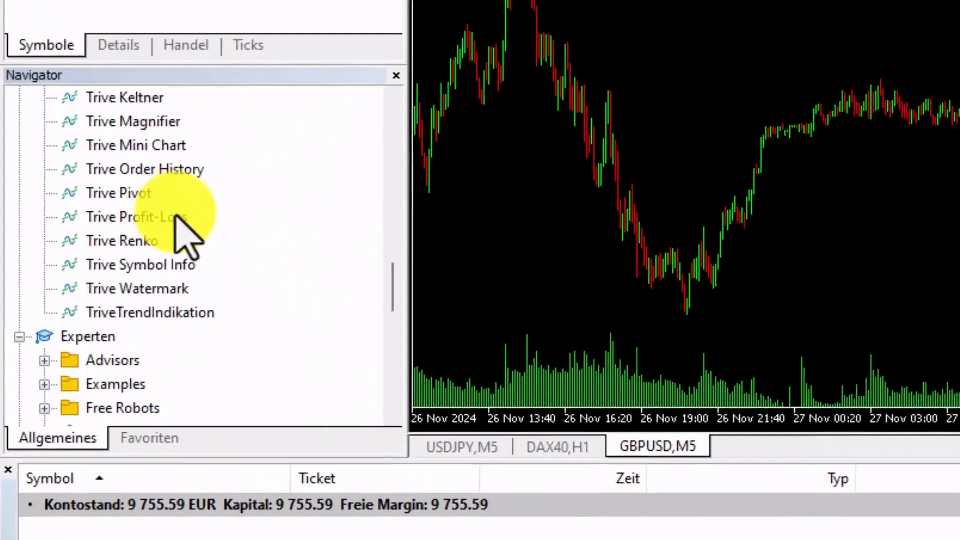Select Free Robots folder label
Viewport: 960px width, 540px height.
coord(122,408)
